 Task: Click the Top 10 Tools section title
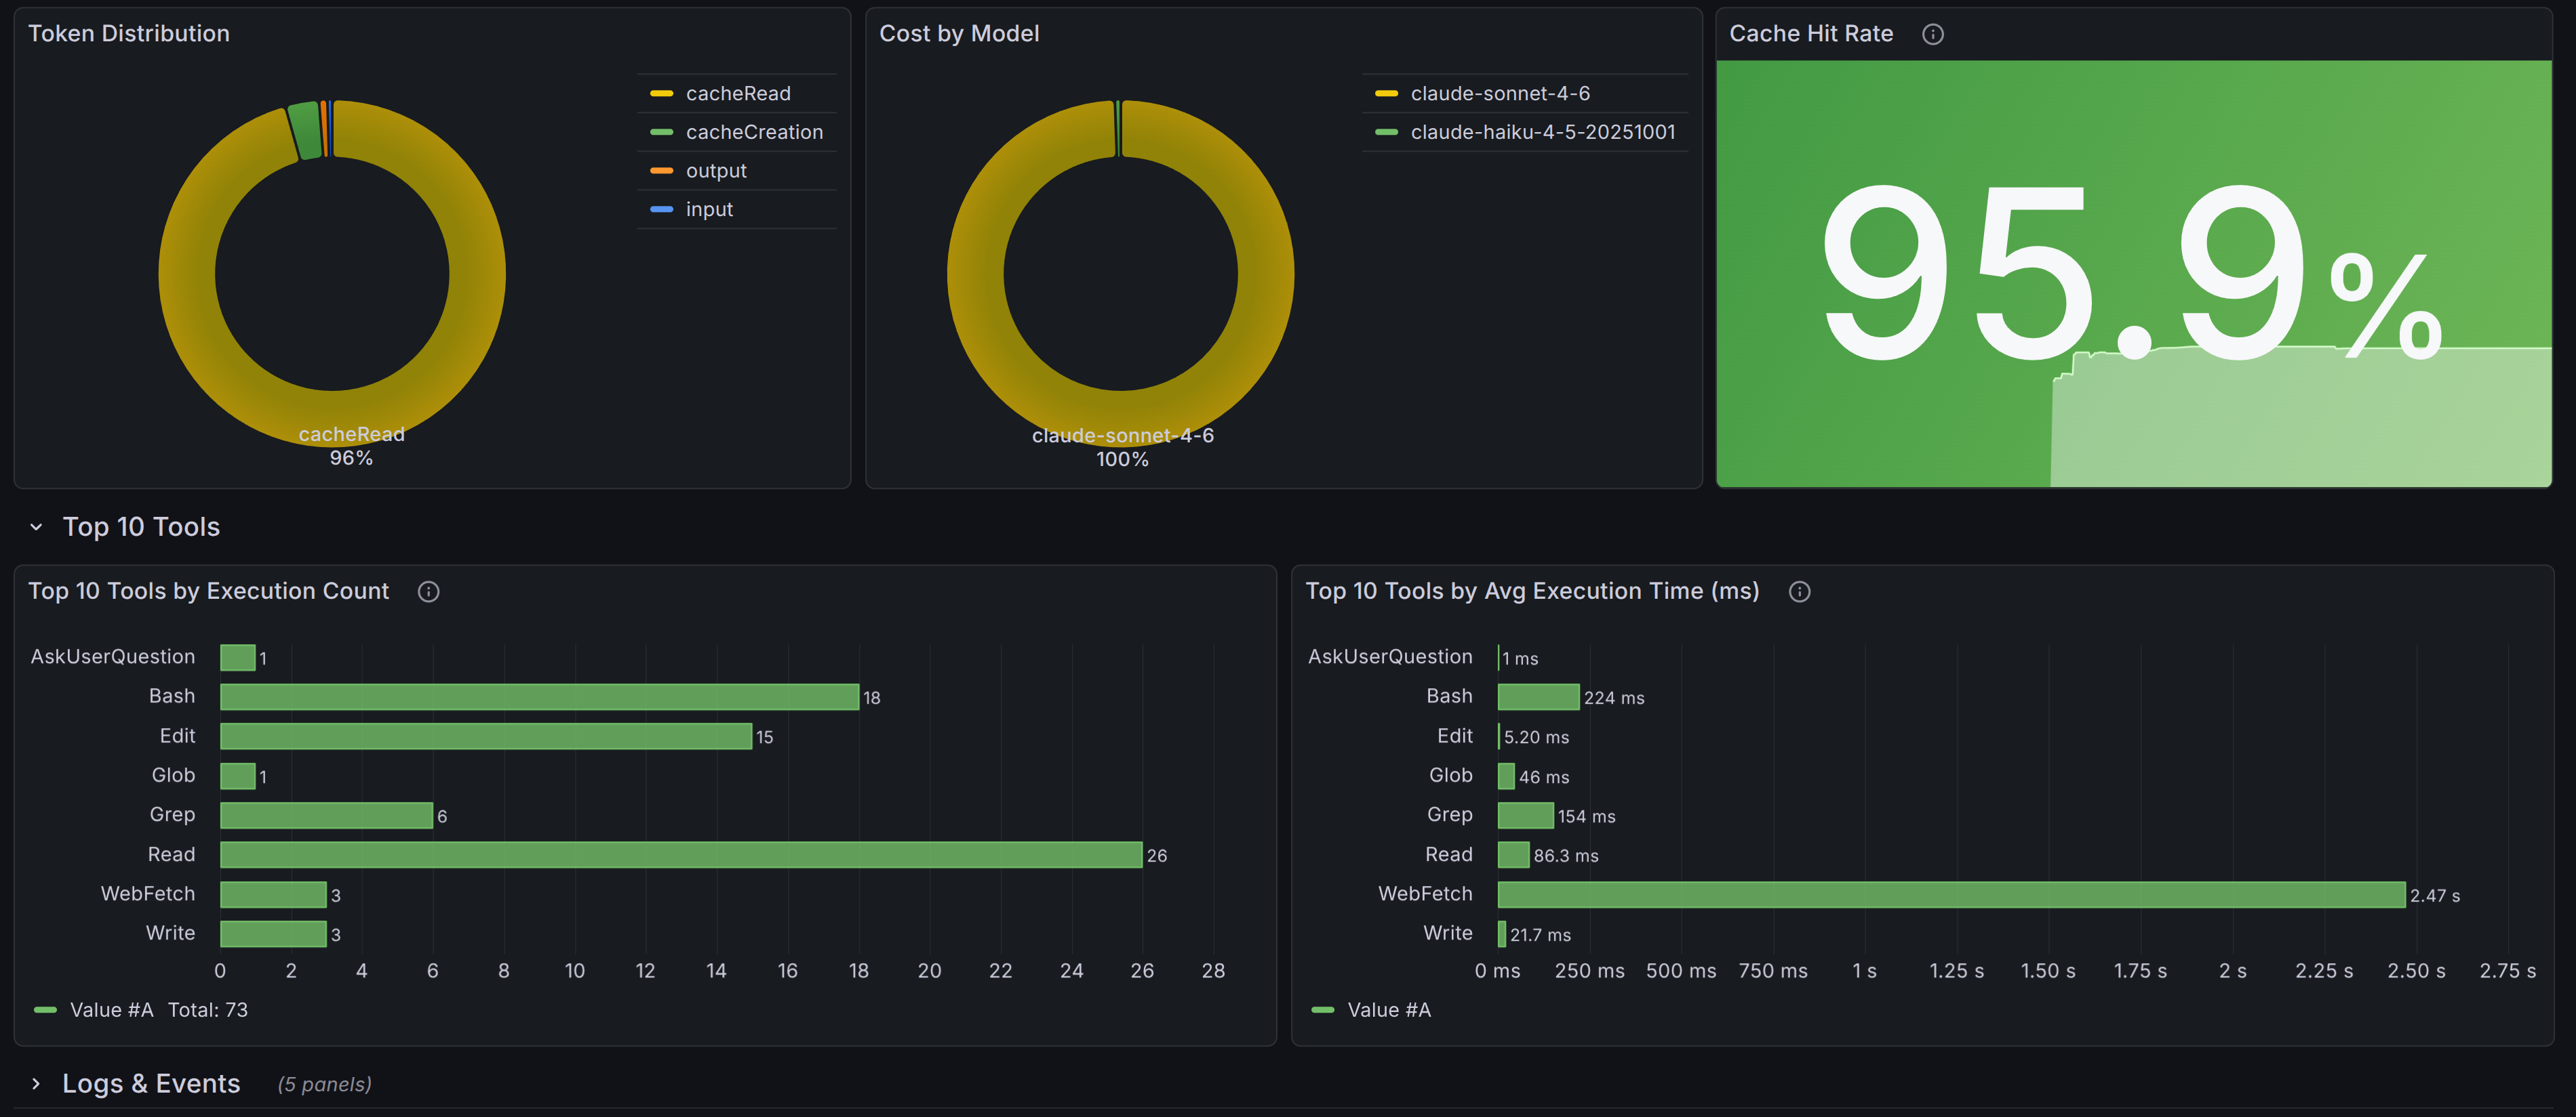coord(141,526)
